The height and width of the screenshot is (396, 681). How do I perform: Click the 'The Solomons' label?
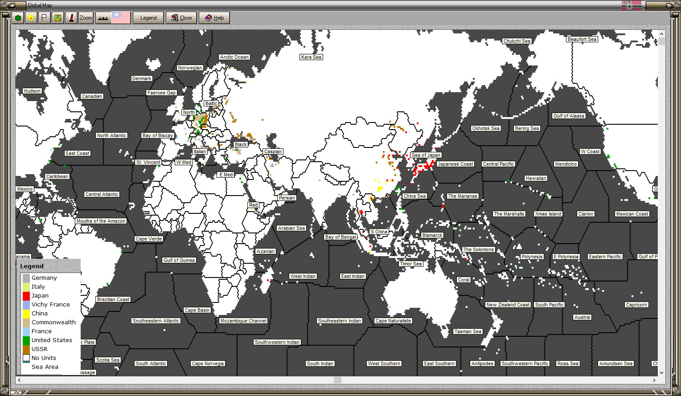click(479, 249)
